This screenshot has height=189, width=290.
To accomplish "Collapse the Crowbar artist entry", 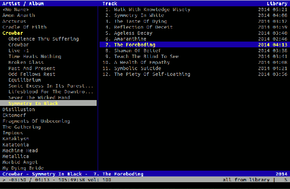I will [13, 33].
